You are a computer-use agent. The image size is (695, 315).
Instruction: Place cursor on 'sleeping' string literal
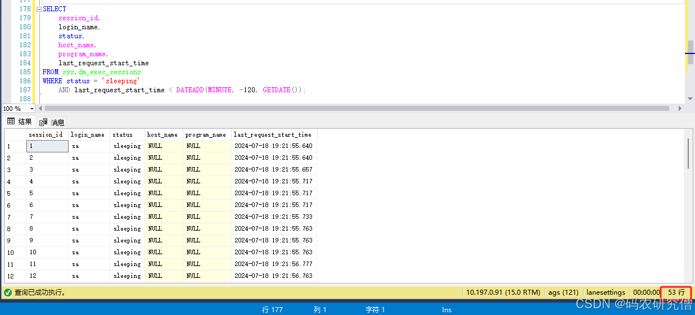(121, 81)
